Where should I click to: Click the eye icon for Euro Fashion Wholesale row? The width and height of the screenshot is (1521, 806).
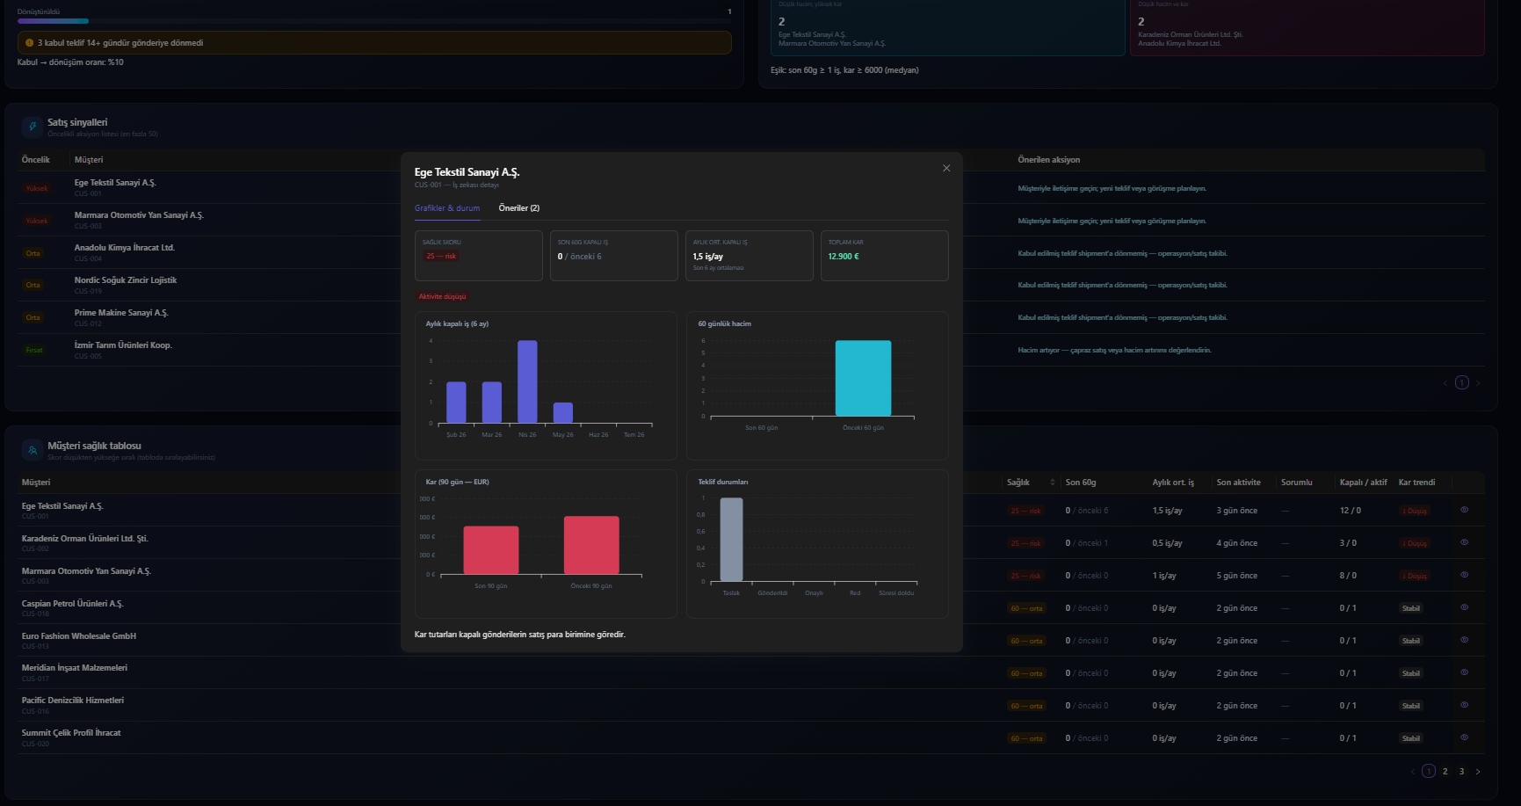(1464, 640)
